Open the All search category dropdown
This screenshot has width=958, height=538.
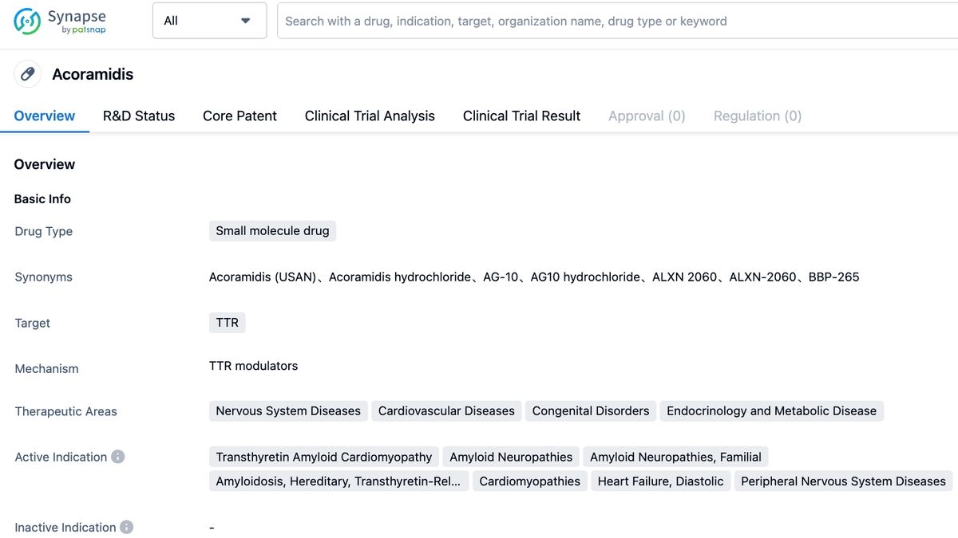208,21
